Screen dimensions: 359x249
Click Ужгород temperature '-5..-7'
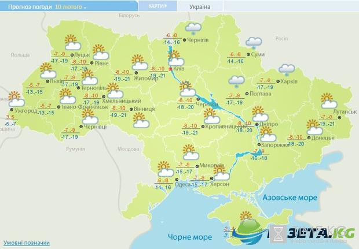tap(11, 124)
